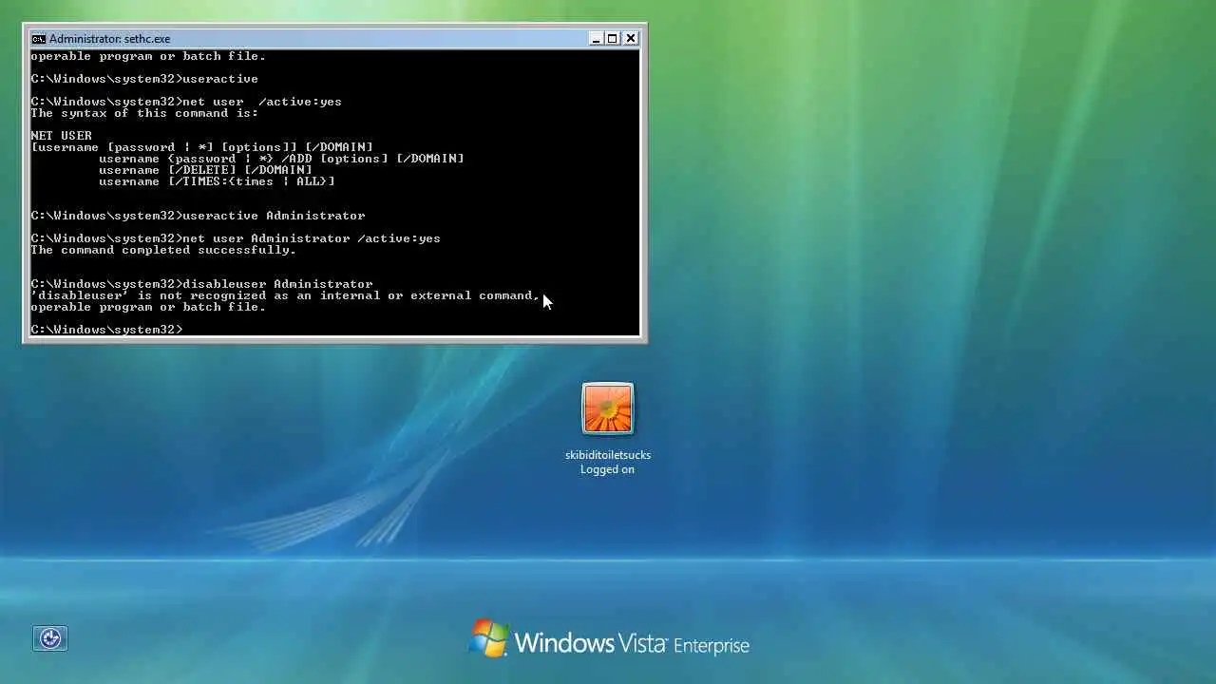Click the last C:\Windows\system32> prompt line
Screen dimensions: 1216x684
tap(106, 330)
